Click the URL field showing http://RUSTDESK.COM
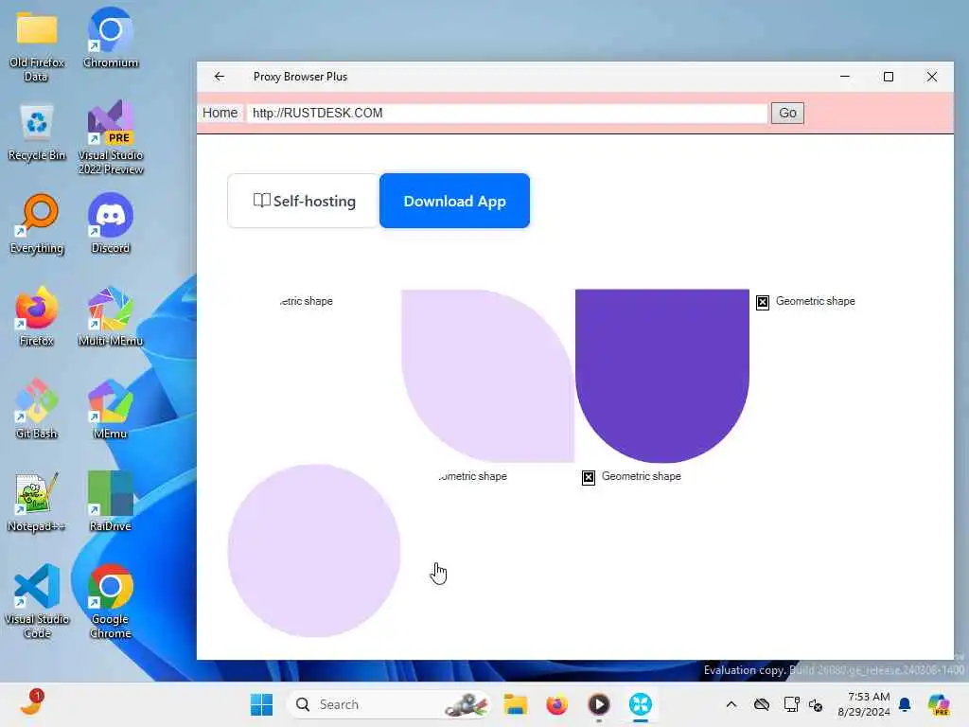Screen dimensions: 969x727 (507, 114)
